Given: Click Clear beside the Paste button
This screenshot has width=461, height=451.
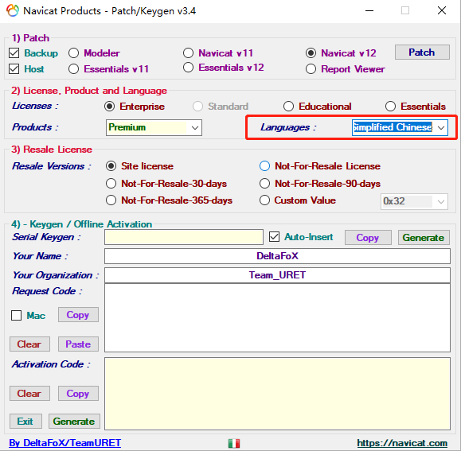Looking at the screenshot, I should coord(29,344).
